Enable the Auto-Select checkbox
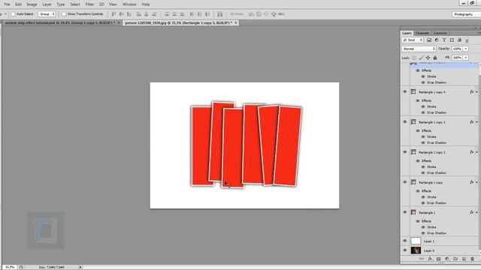481x270 pixels. [x=13, y=14]
